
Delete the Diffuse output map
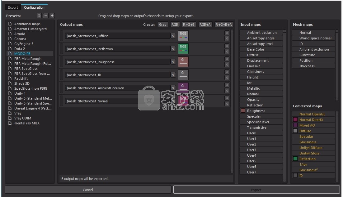coord(227,38)
